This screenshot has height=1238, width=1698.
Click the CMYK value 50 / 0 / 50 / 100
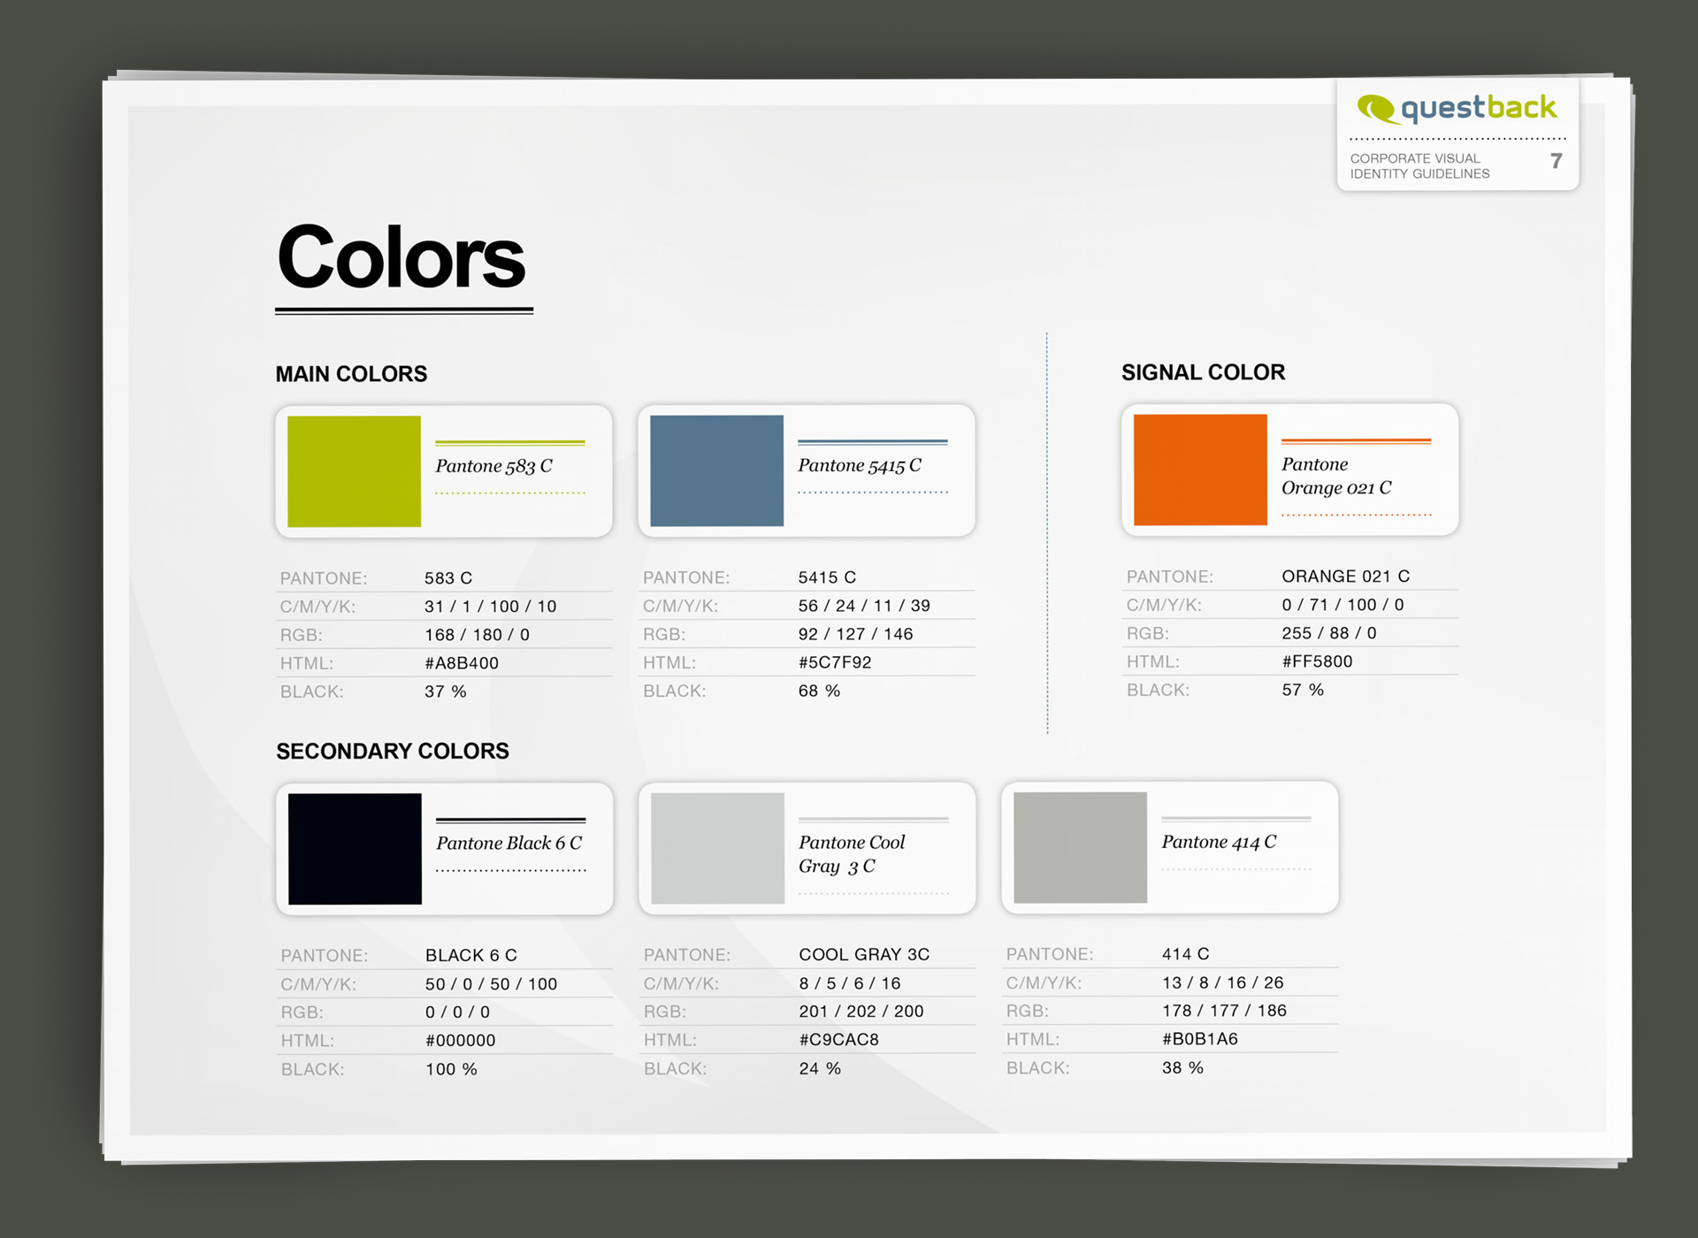pyautogui.click(x=492, y=984)
